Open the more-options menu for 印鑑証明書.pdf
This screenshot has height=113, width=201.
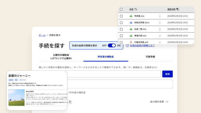160,42
